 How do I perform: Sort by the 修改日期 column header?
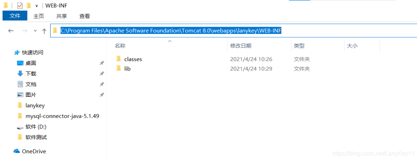point(241,46)
